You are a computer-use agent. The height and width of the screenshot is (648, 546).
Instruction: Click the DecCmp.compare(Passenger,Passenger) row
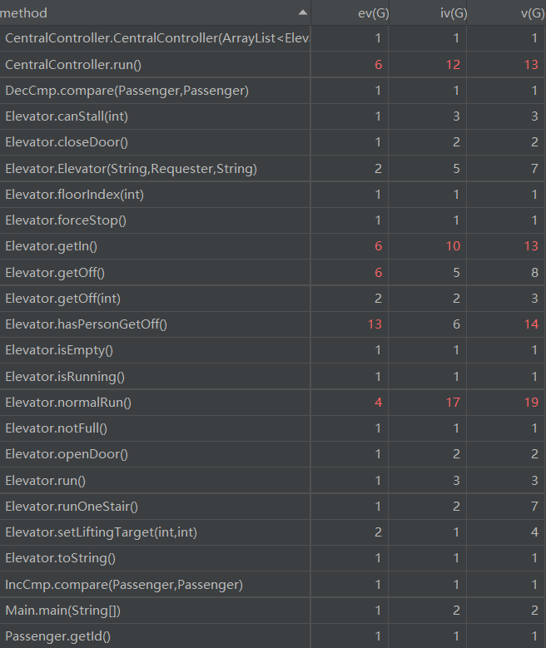click(273, 91)
